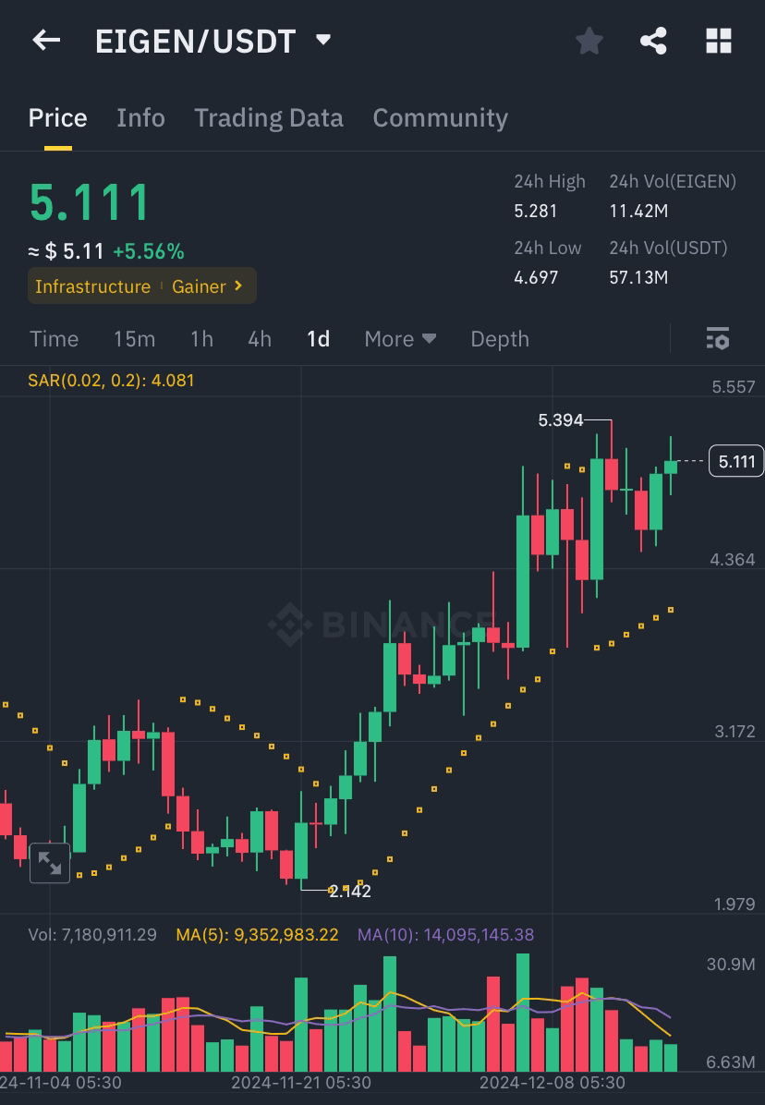
Task: Select the 15m interval
Action: point(135,339)
